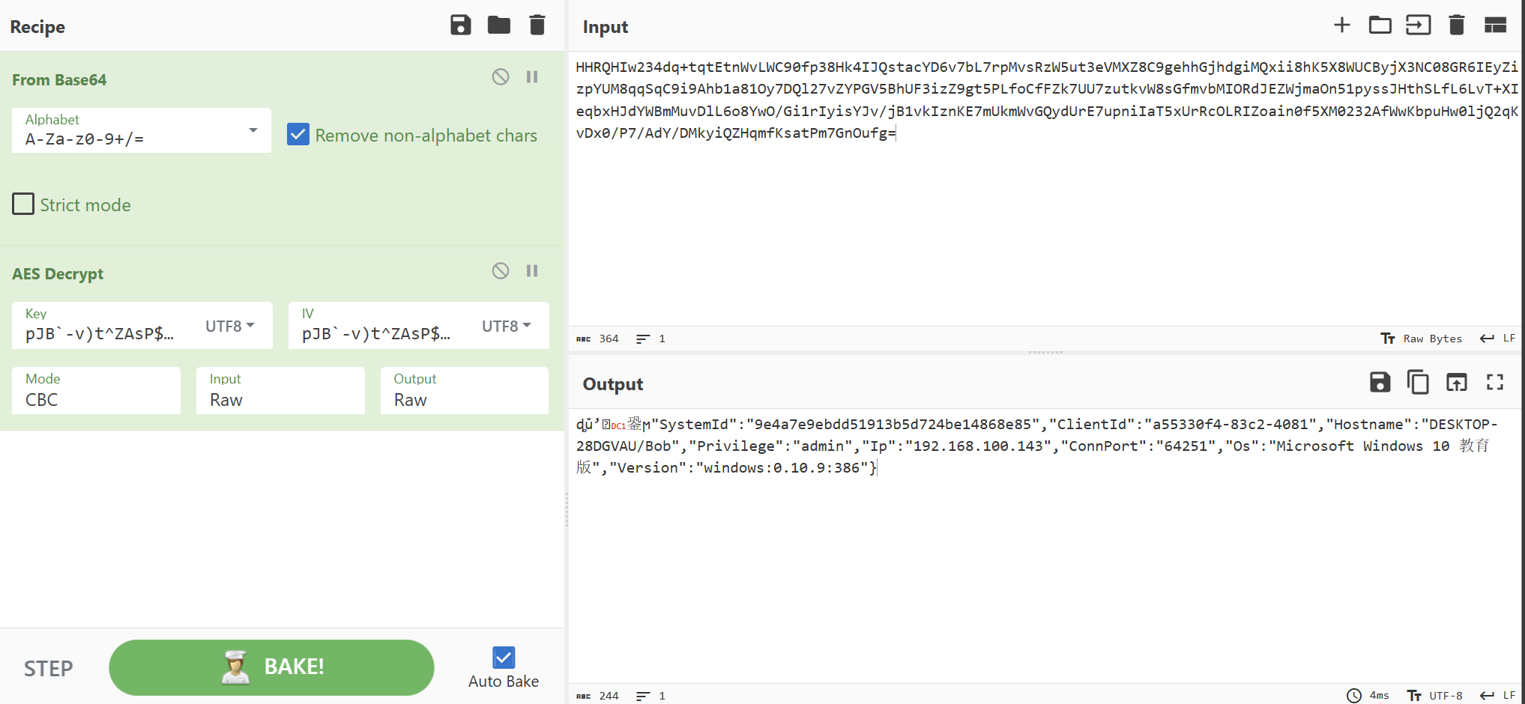Open file as input

[1419, 25]
